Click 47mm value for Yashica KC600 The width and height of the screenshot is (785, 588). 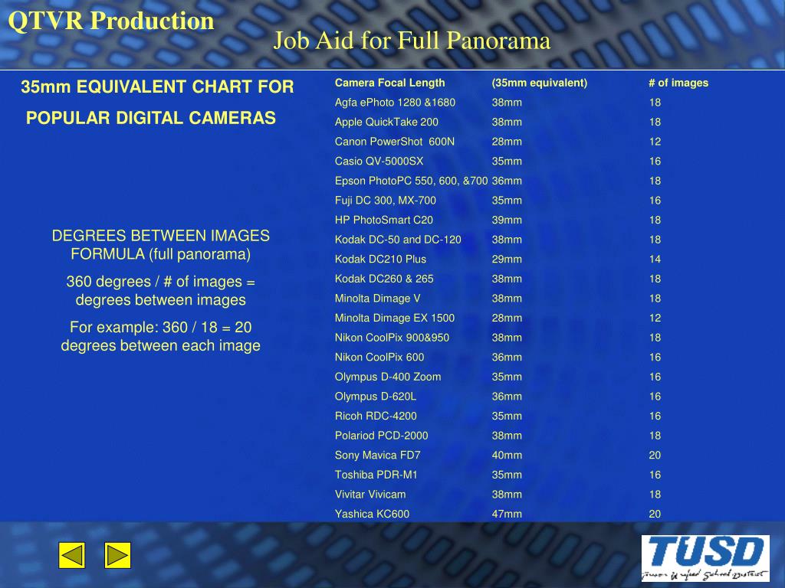pyautogui.click(x=507, y=514)
